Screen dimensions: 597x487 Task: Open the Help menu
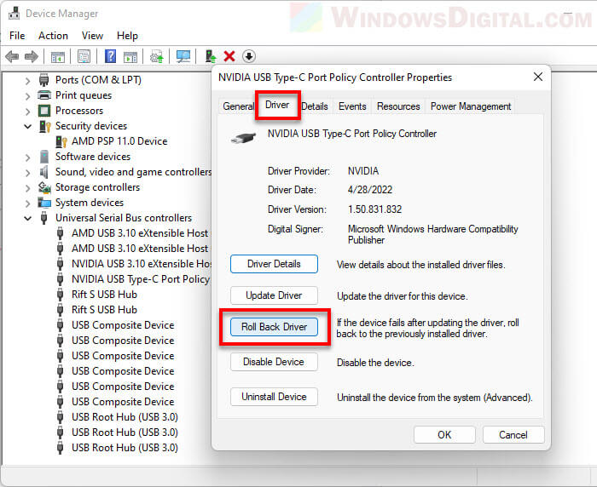127,36
